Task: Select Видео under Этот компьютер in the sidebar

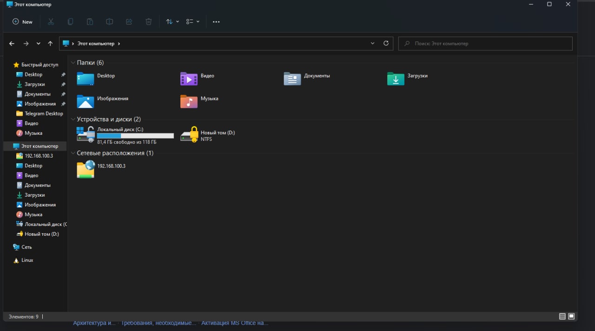Action: 32,175
